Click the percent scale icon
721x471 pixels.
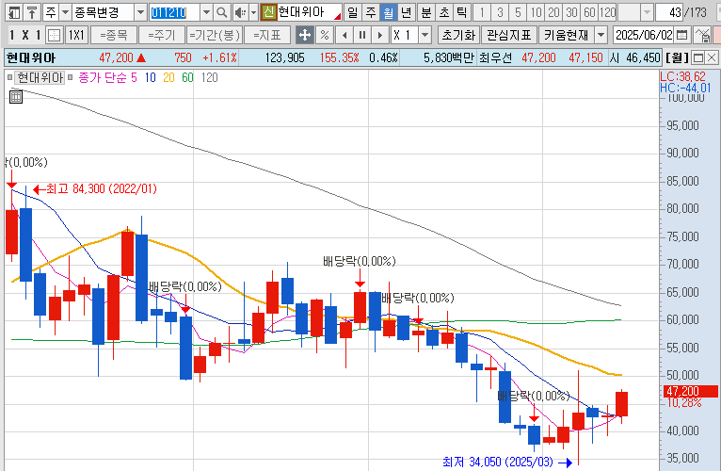(x=325, y=35)
